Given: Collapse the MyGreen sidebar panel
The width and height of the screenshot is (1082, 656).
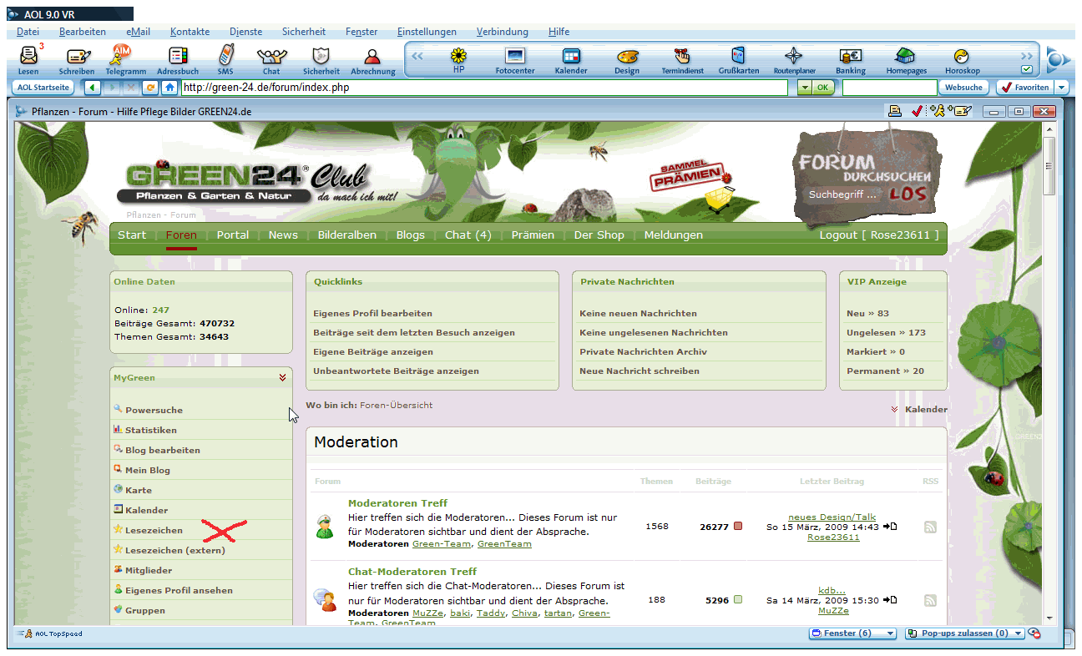Looking at the screenshot, I should pos(283,378).
